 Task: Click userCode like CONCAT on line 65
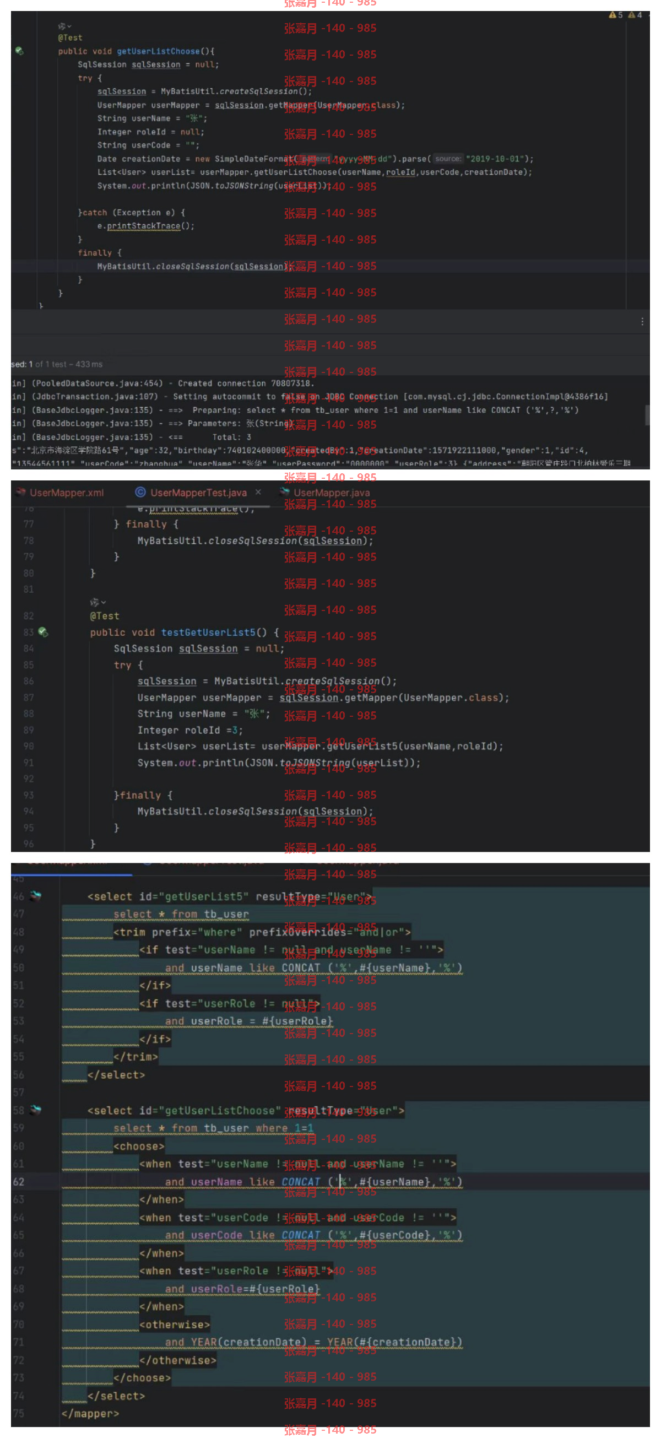pos(256,1235)
